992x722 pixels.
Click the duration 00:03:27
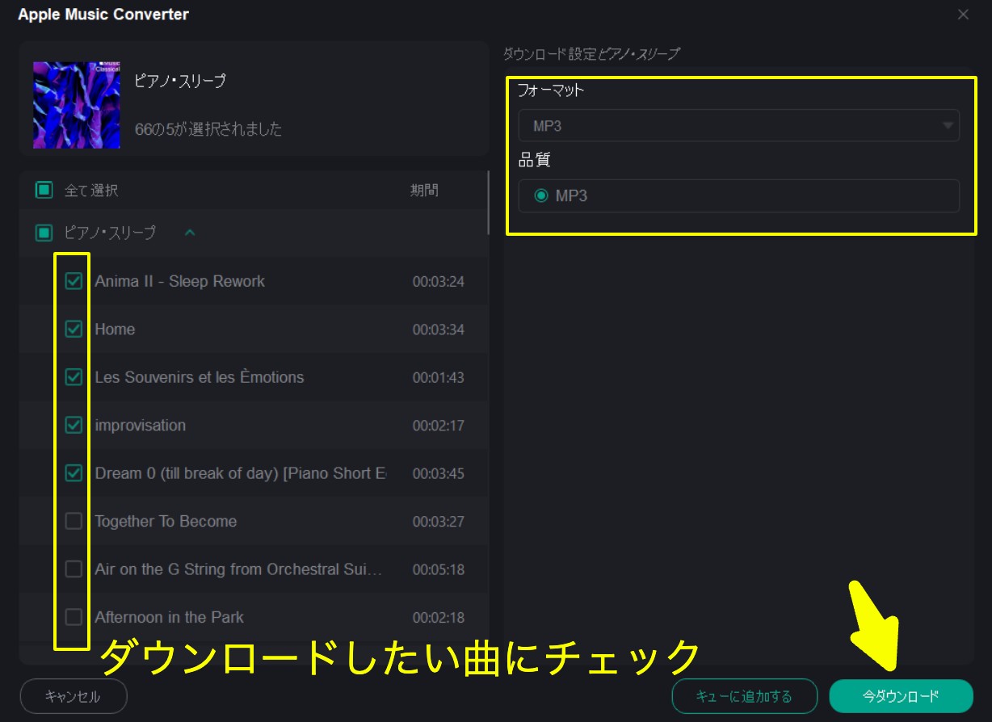pos(439,522)
